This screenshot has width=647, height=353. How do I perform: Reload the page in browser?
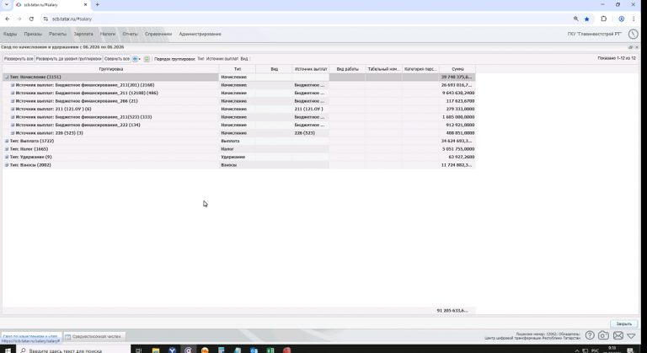(x=31, y=19)
